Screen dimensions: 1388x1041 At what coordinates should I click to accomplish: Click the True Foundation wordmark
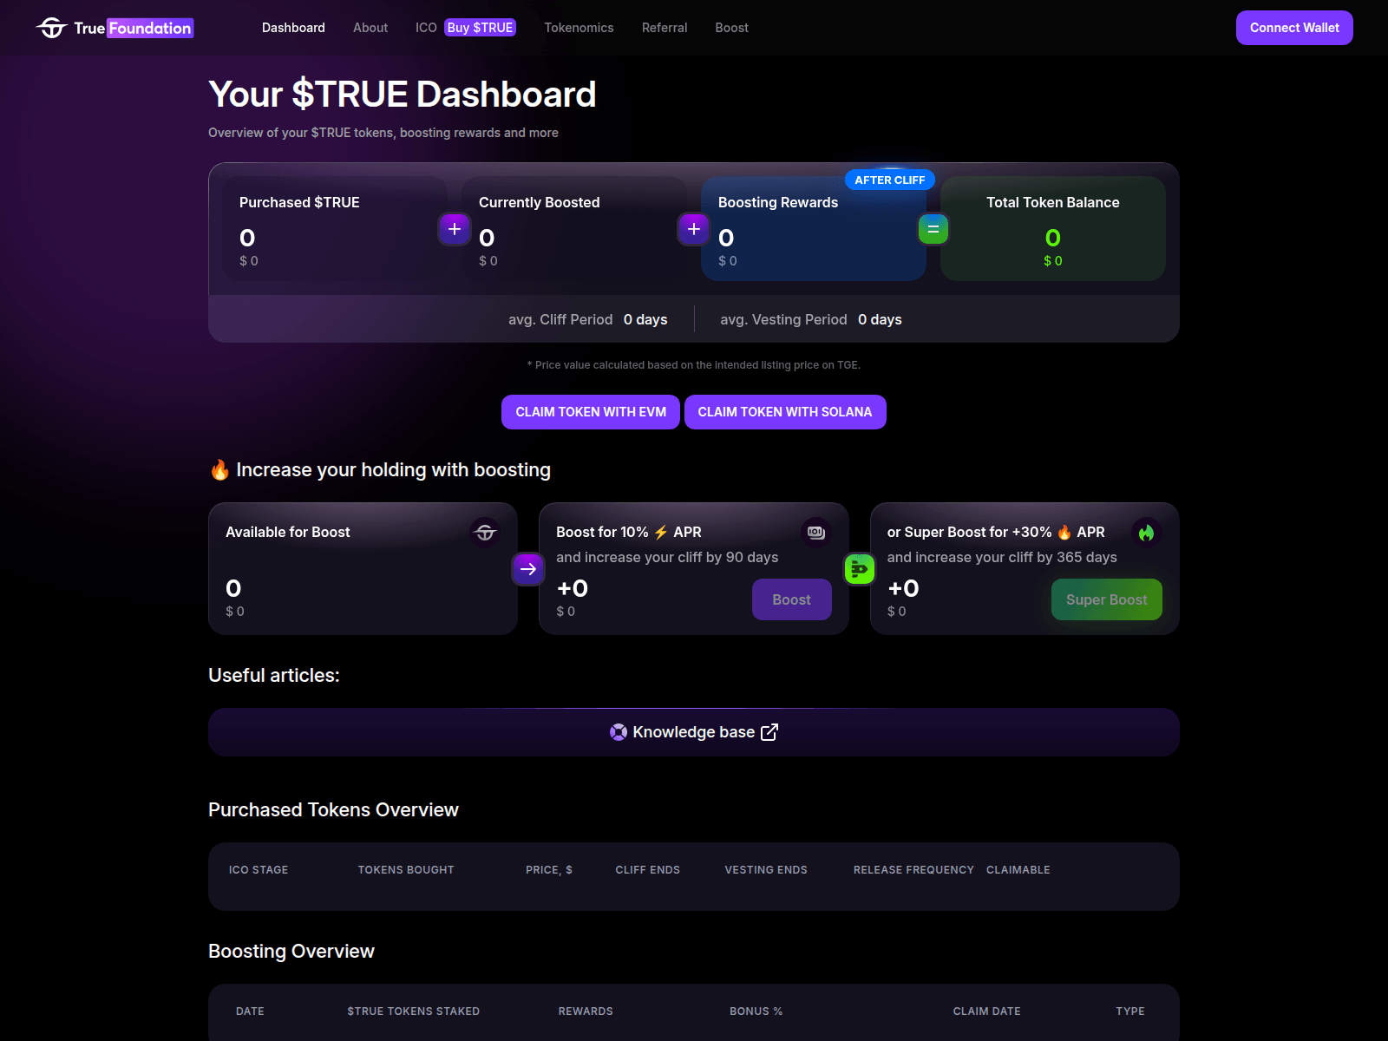pos(134,28)
